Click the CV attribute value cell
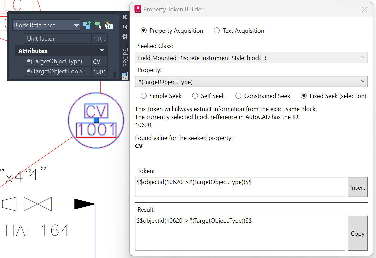The width and height of the screenshot is (376, 258). (100, 61)
